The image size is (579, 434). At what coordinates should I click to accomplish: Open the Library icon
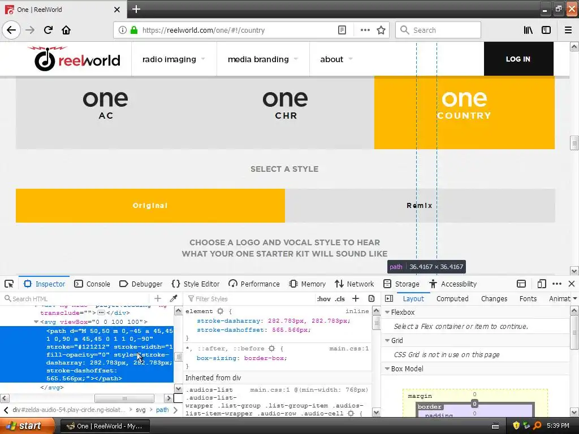(x=528, y=30)
